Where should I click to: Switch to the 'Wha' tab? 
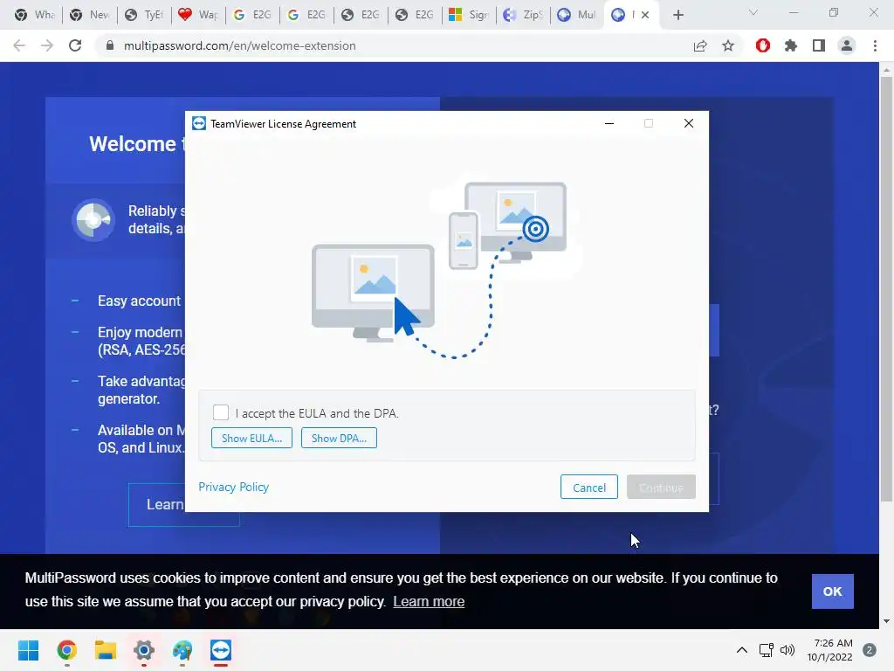(x=35, y=15)
